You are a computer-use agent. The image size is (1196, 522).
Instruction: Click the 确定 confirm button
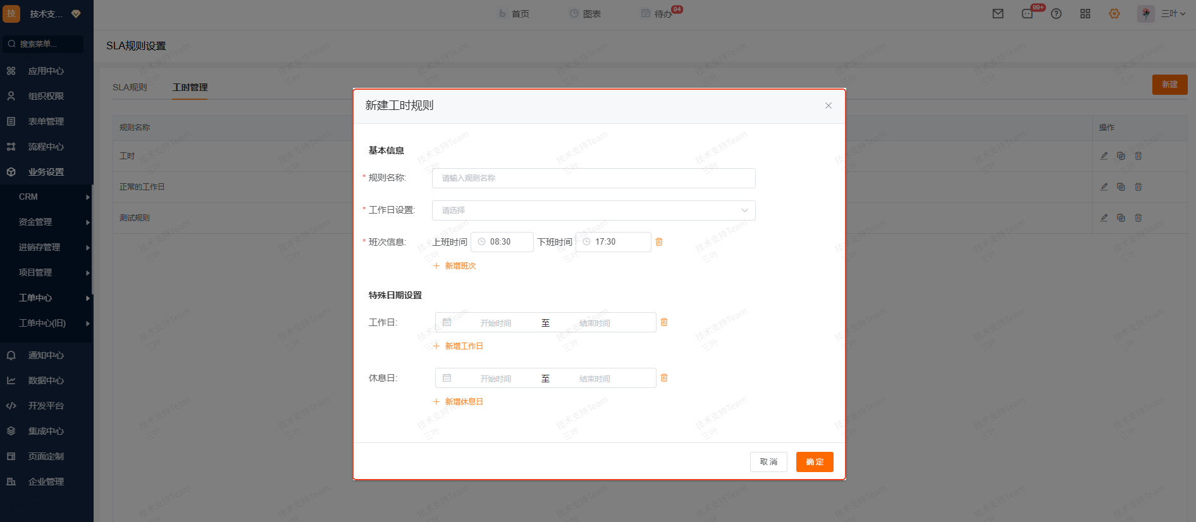click(815, 462)
